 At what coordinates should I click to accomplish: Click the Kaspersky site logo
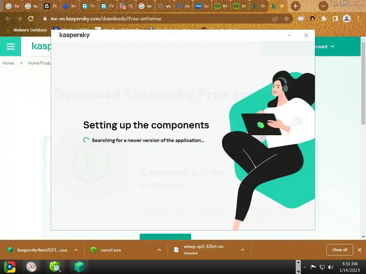pos(41,46)
